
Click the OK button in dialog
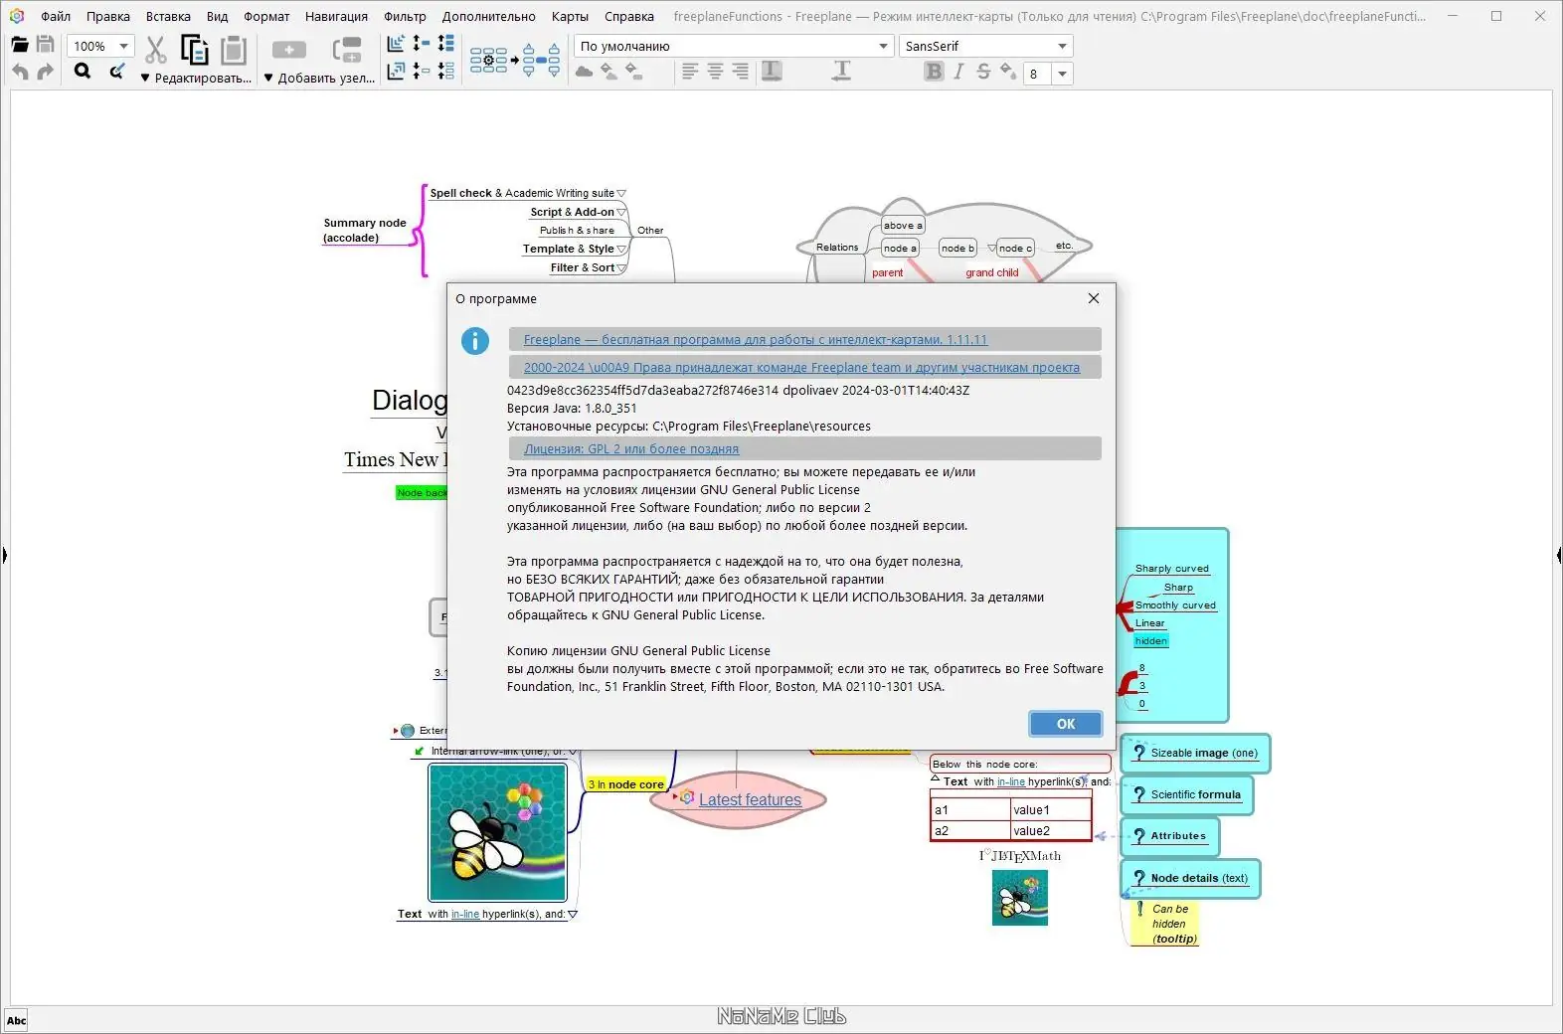click(x=1066, y=724)
